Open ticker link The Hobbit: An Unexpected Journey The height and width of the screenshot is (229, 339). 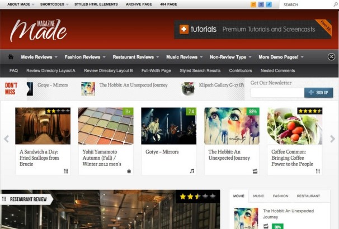click(133, 85)
